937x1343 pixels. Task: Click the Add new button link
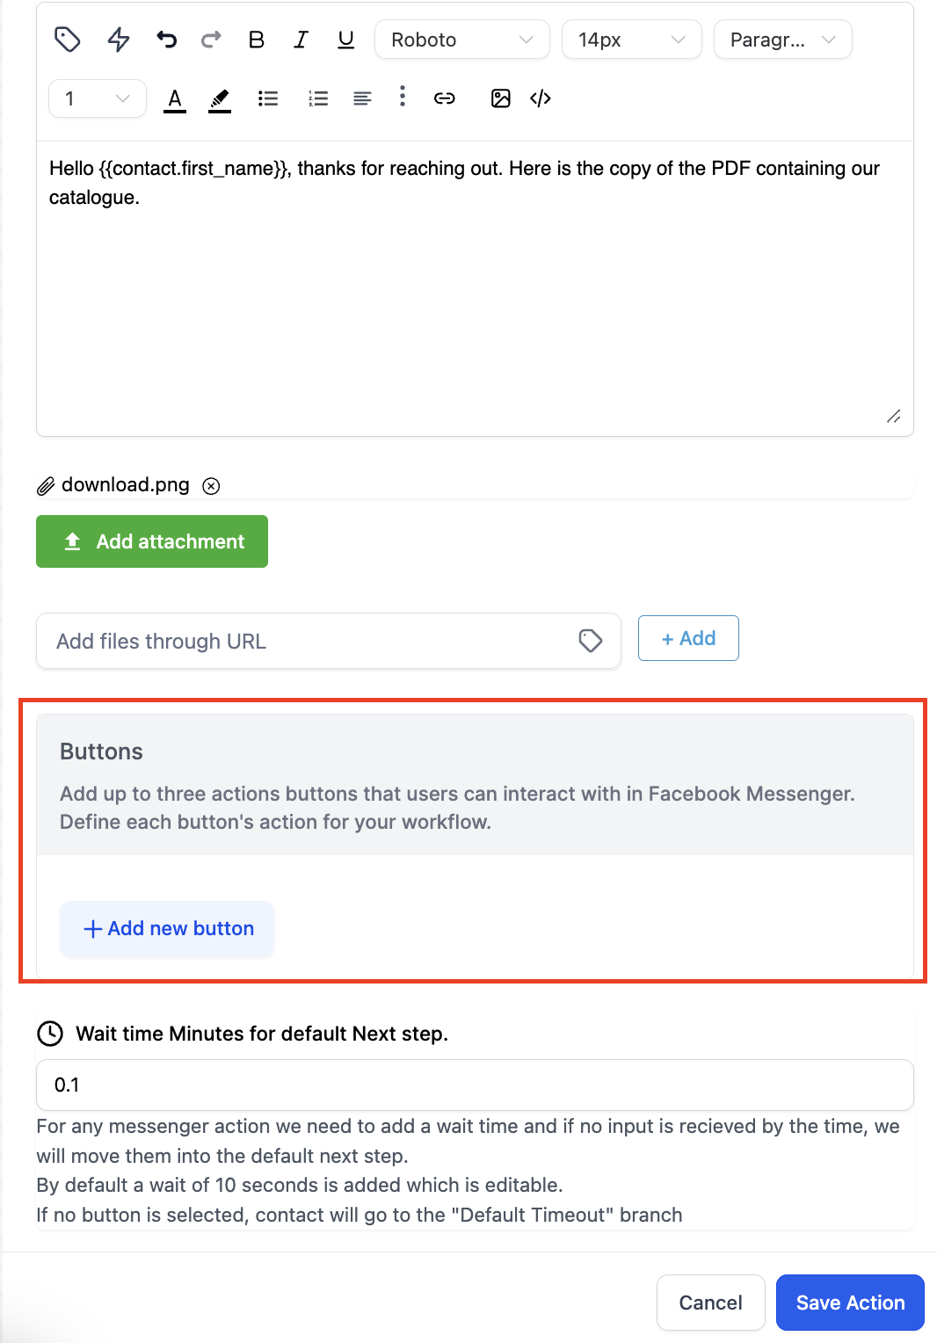point(167,929)
